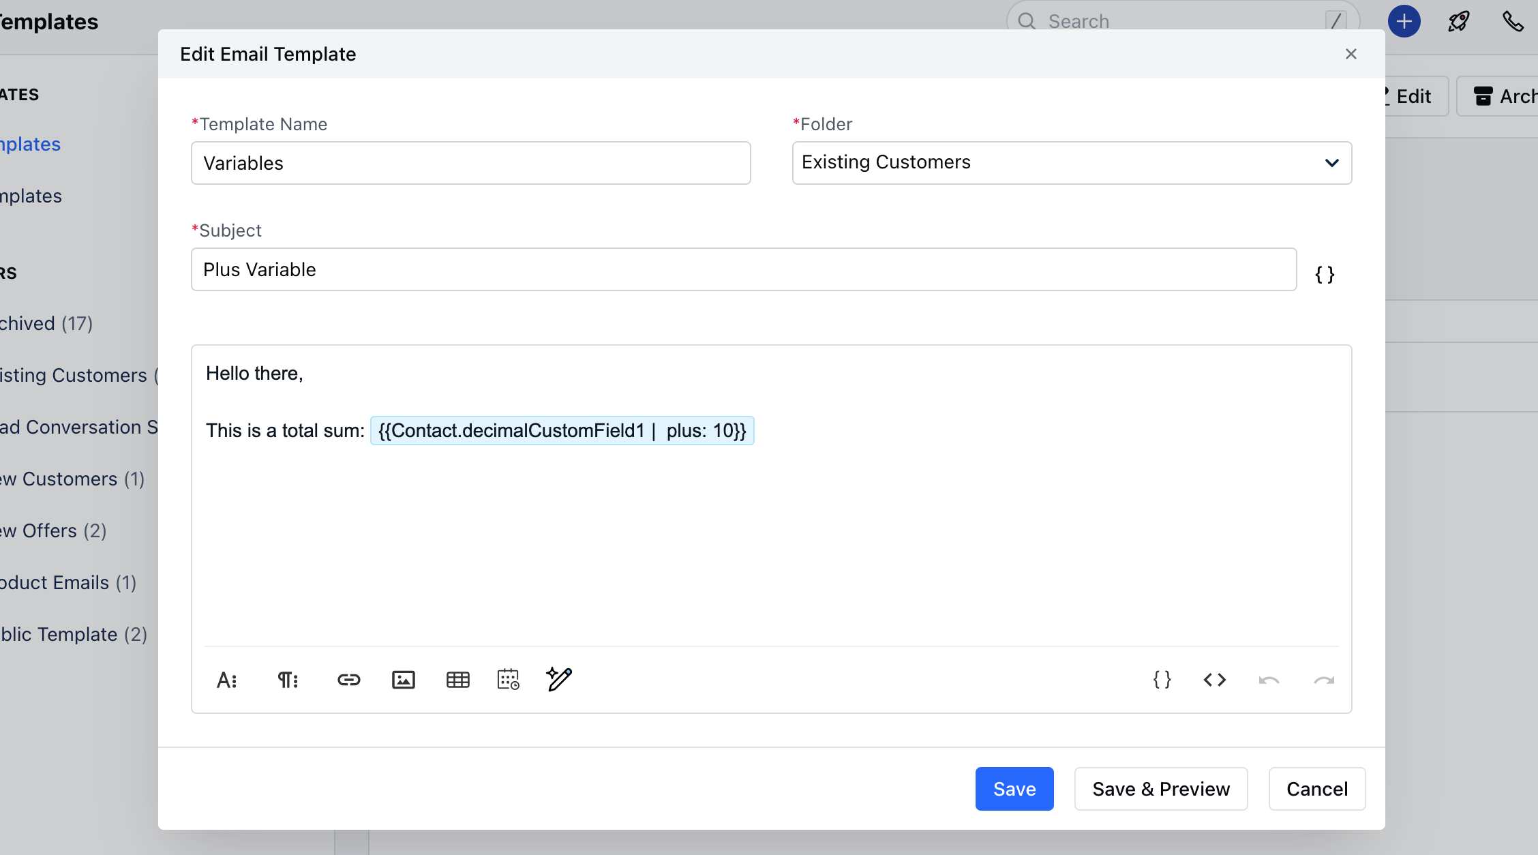
Task: Click the undo arrow in editor toolbar
Action: tap(1268, 680)
